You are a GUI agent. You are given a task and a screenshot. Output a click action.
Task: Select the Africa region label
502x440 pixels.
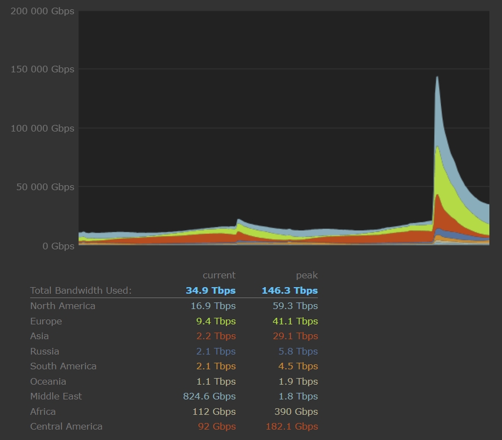[x=43, y=412]
